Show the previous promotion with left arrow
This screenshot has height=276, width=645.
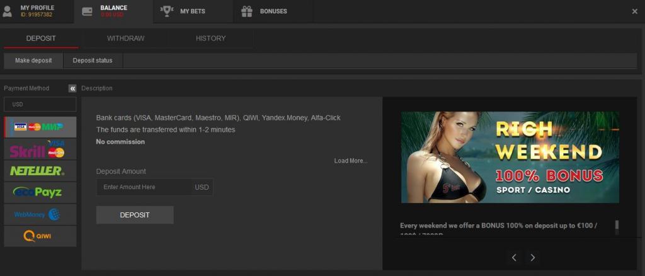point(514,257)
